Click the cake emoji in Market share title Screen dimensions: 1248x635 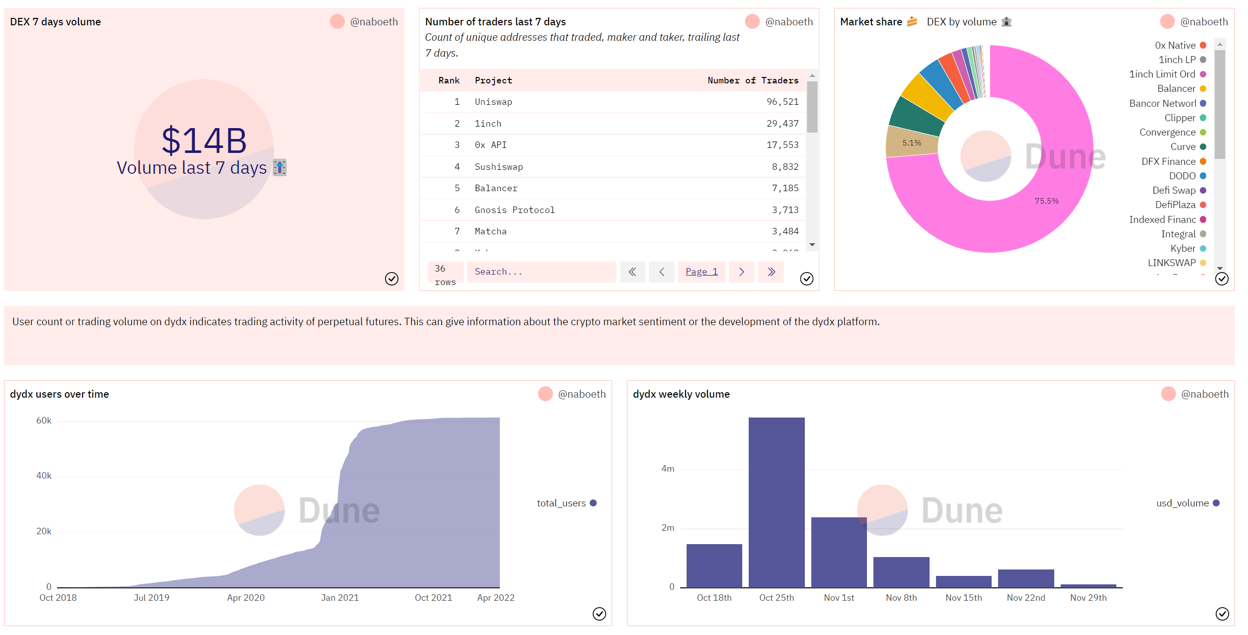[912, 21]
